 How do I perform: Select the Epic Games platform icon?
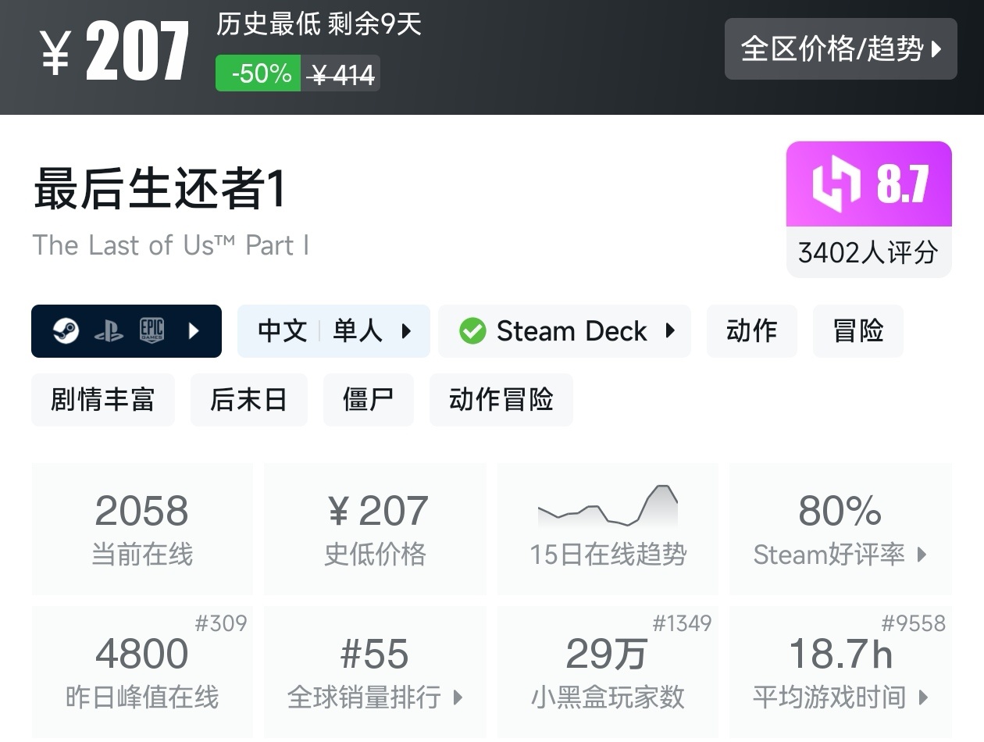154,330
